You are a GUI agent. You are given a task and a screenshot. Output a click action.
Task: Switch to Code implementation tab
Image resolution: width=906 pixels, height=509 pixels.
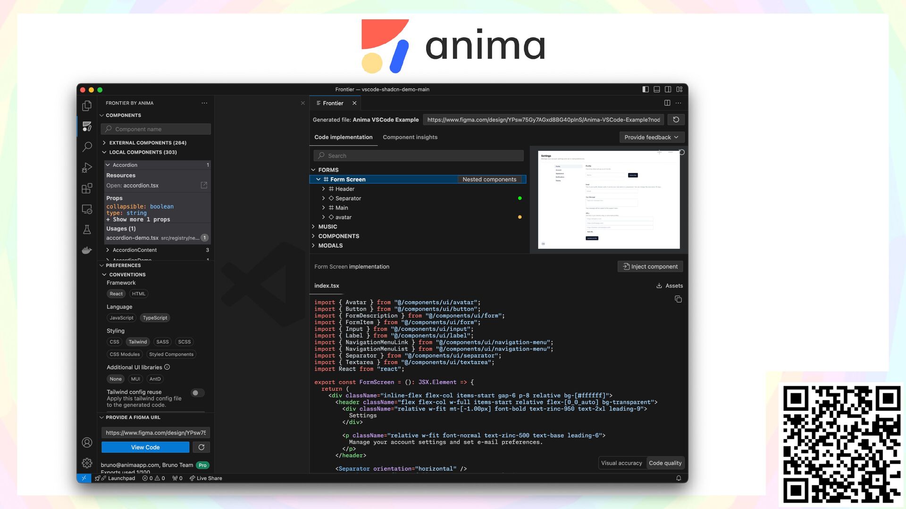pyautogui.click(x=344, y=137)
